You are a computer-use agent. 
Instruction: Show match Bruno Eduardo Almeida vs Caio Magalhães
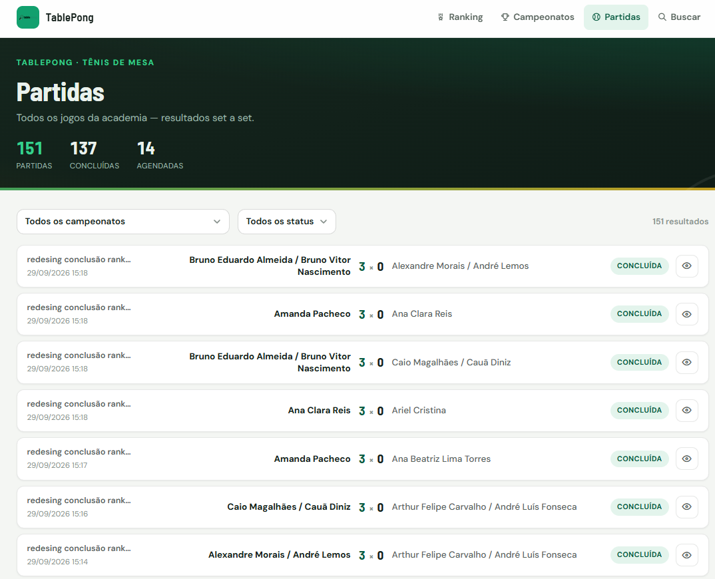pos(687,363)
